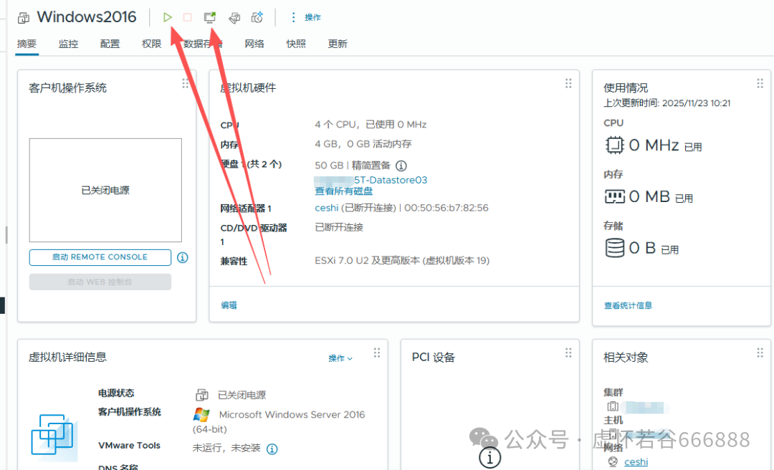
Task: Click the memory usage icon
Action: tap(615, 196)
